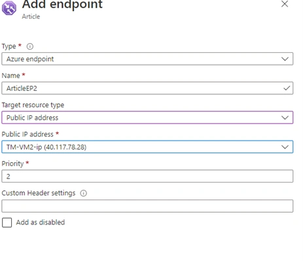Click the Add endpoint title
The height and width of the screenshot is (261, 303).
(62, 5)
